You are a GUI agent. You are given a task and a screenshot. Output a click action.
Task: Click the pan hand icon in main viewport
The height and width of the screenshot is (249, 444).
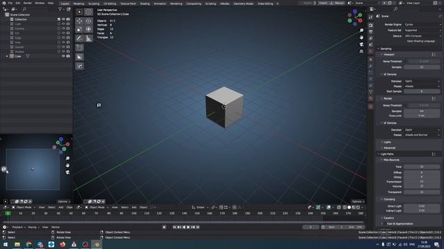(361, 37)
